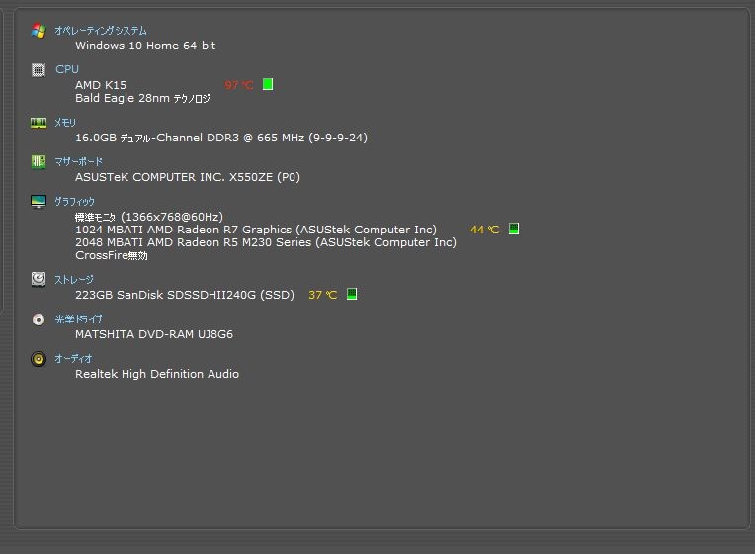Select the CrossFire無効 line
Screen dimensions: 755x554
point(112,255)
